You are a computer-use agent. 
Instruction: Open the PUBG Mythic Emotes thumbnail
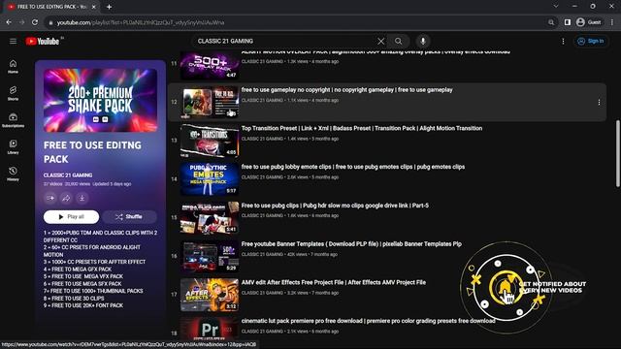click(x=210, y=179)
